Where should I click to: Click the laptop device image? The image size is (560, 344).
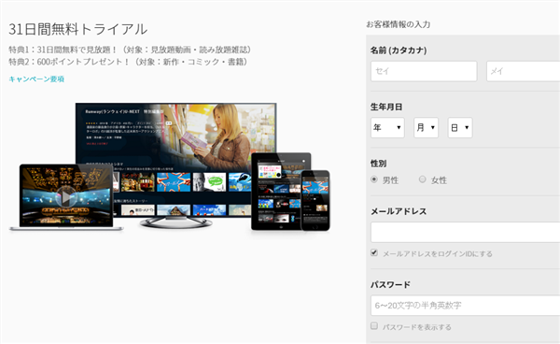point(66,197)
